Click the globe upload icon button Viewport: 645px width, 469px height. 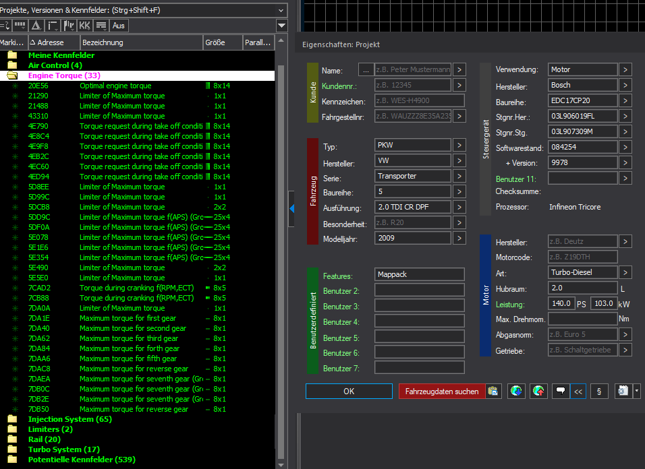538,391
